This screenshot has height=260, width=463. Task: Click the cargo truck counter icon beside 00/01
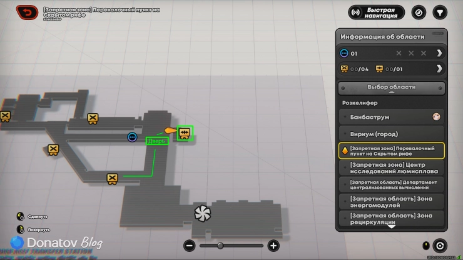(379, 69)
